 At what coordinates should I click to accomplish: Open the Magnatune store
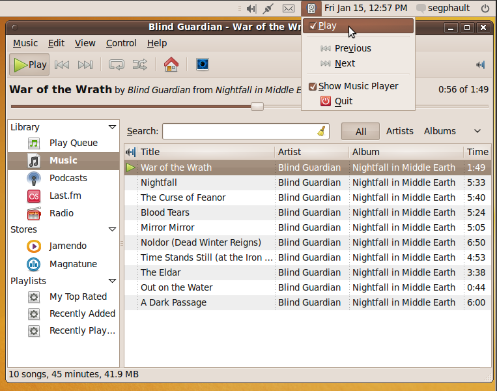pyautogui.click(x=63, y=264)
